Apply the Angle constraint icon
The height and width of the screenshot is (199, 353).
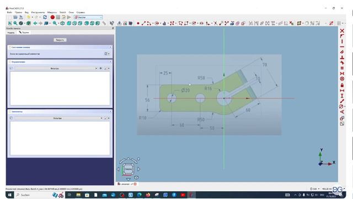tap(342, 112)
